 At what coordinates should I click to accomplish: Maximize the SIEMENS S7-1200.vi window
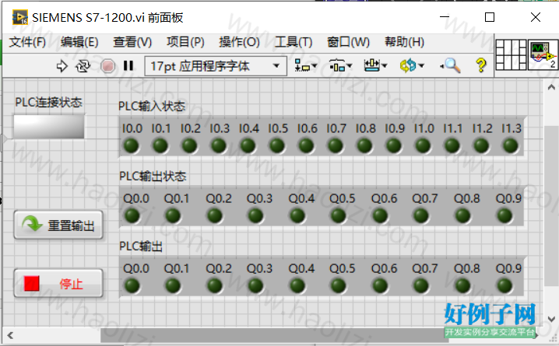(x=490, y=17)
